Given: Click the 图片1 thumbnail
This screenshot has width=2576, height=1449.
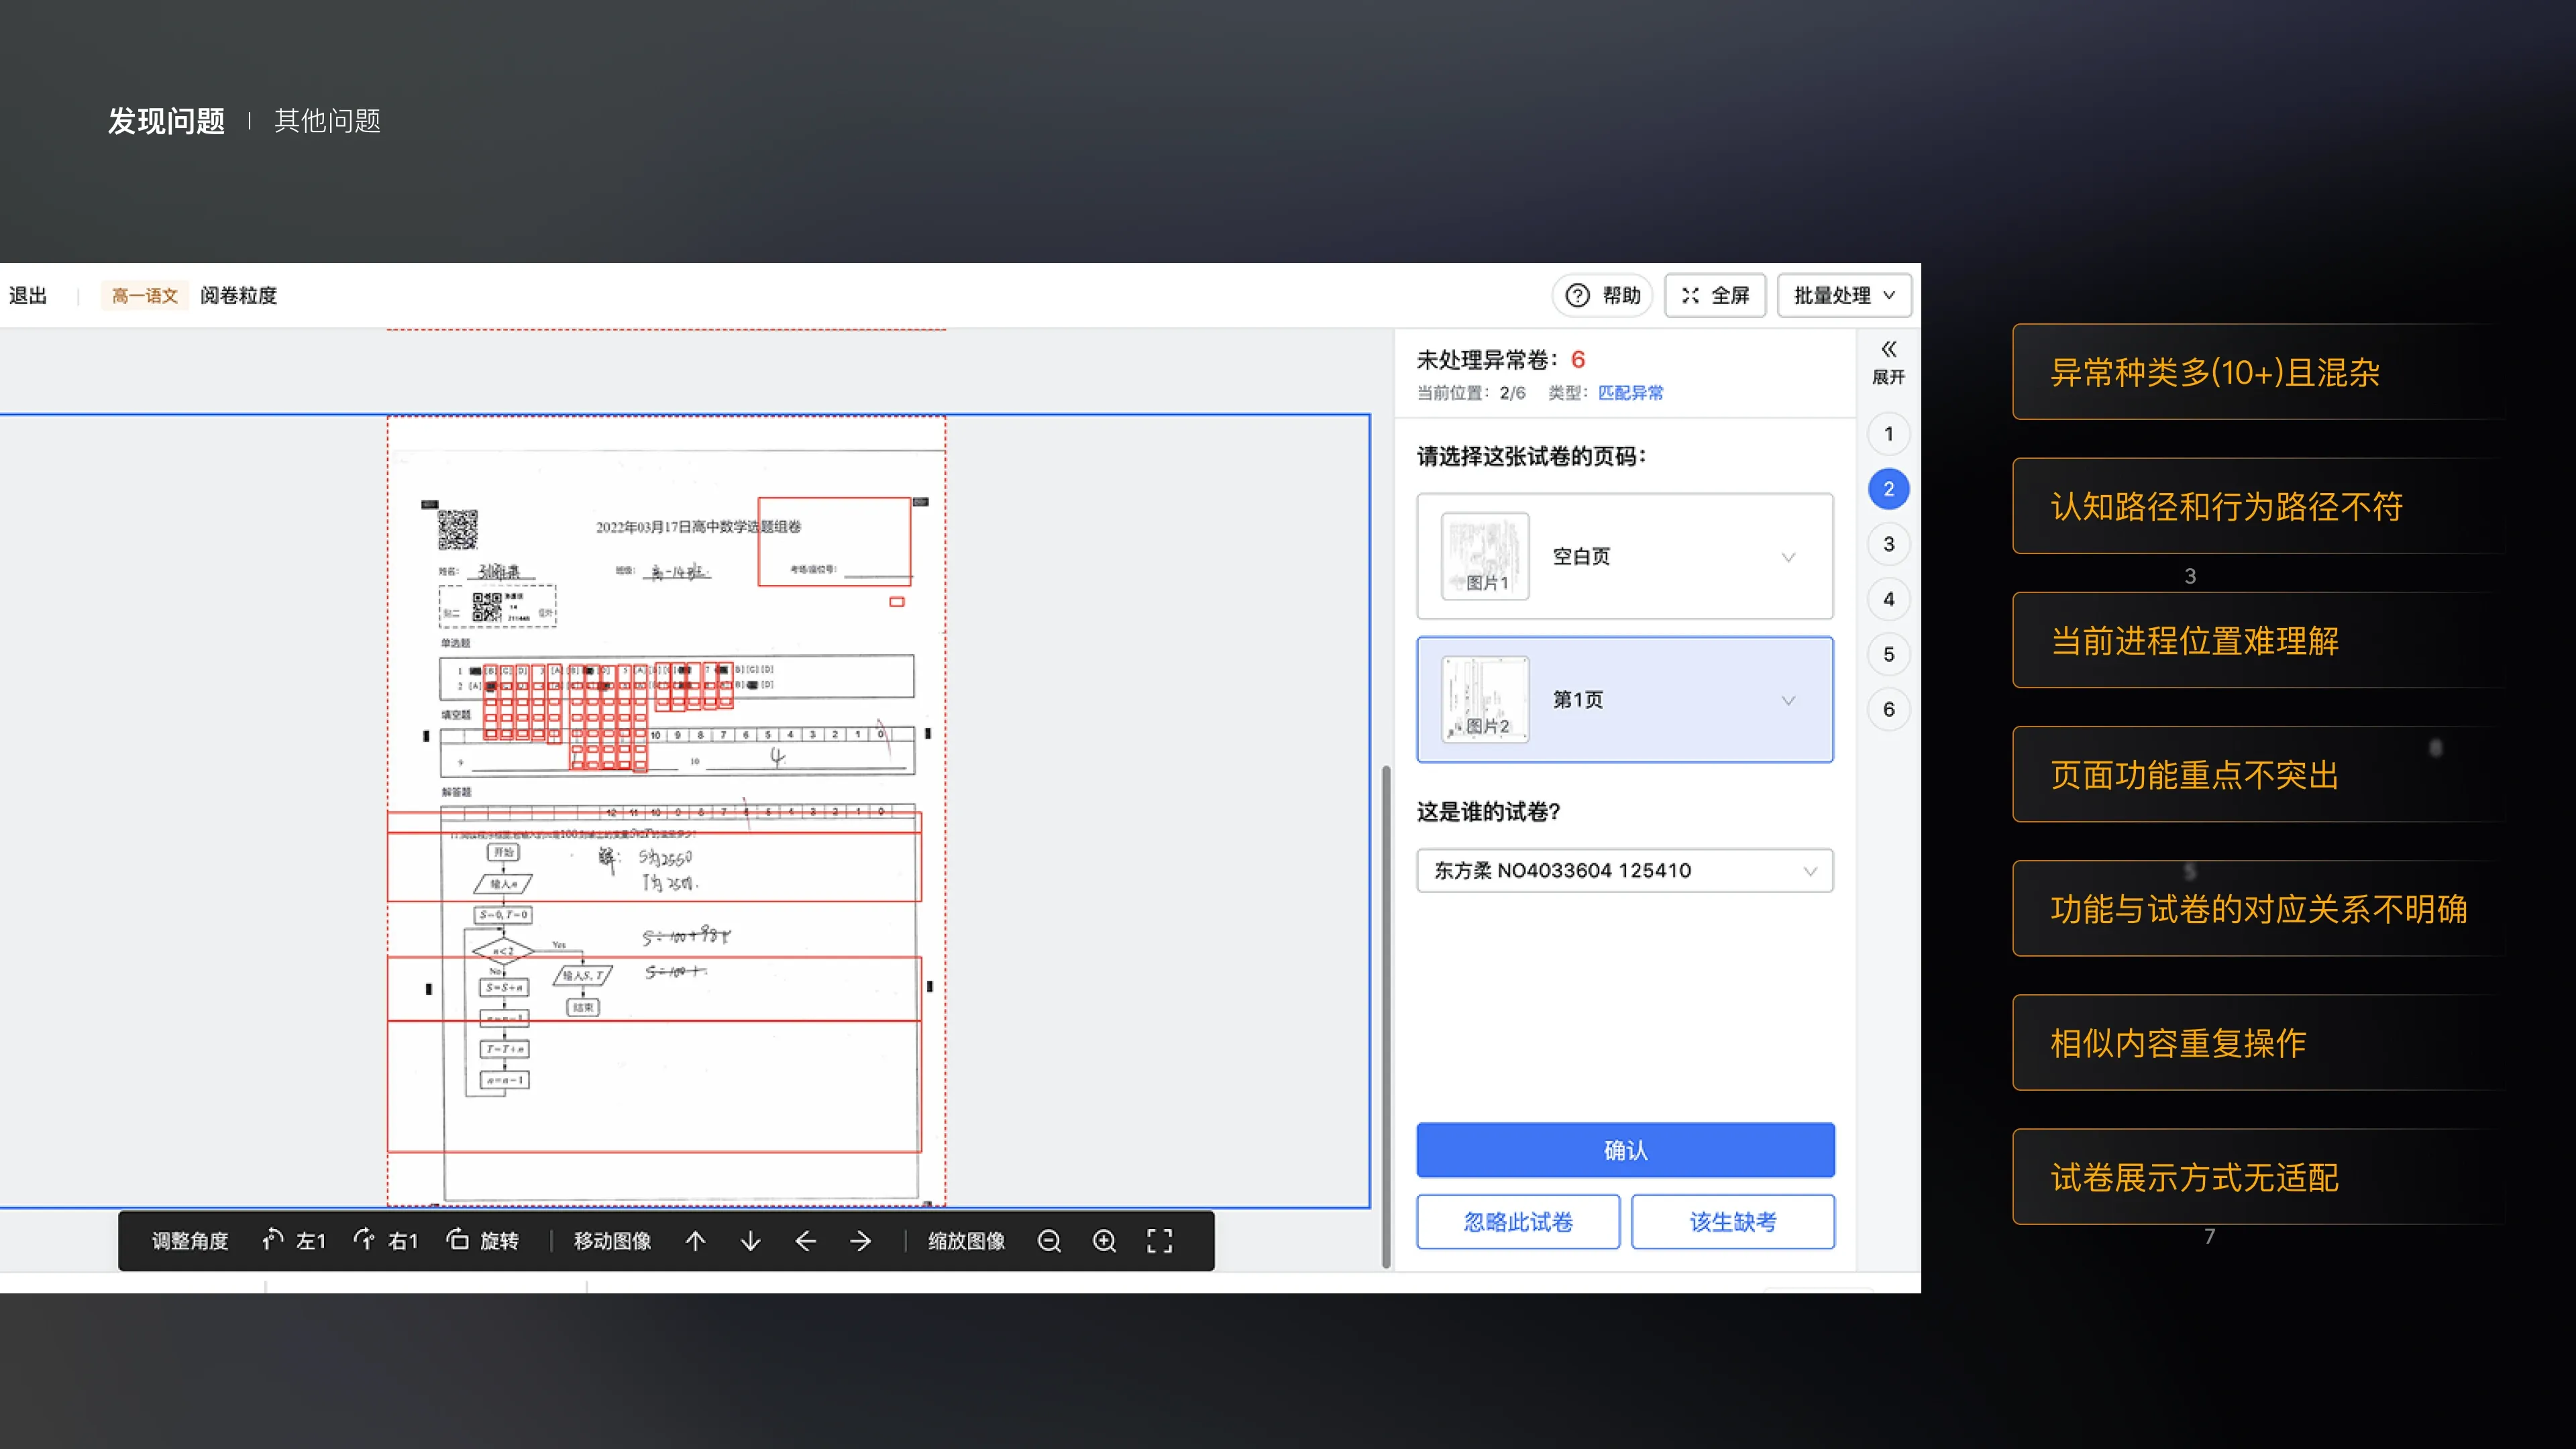Looking at the screenshot, I should tap(1485, 556).
